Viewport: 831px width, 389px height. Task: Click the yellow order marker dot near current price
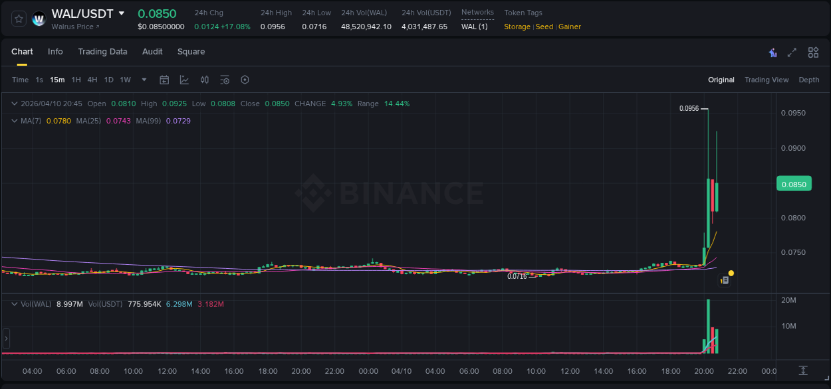[731, 273]
